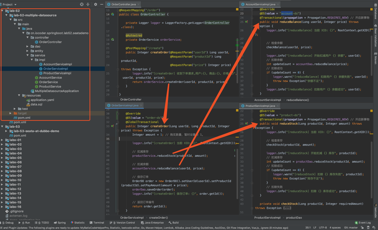This screenshot has width=378, height=230.
Task: Click the locate/scroll-from-source target icon
Action: pyautogui.click(x=82, y=5)
